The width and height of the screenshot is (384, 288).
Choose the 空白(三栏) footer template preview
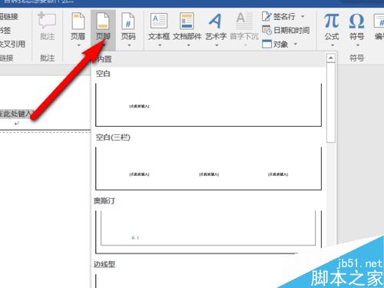click(208, 168)
